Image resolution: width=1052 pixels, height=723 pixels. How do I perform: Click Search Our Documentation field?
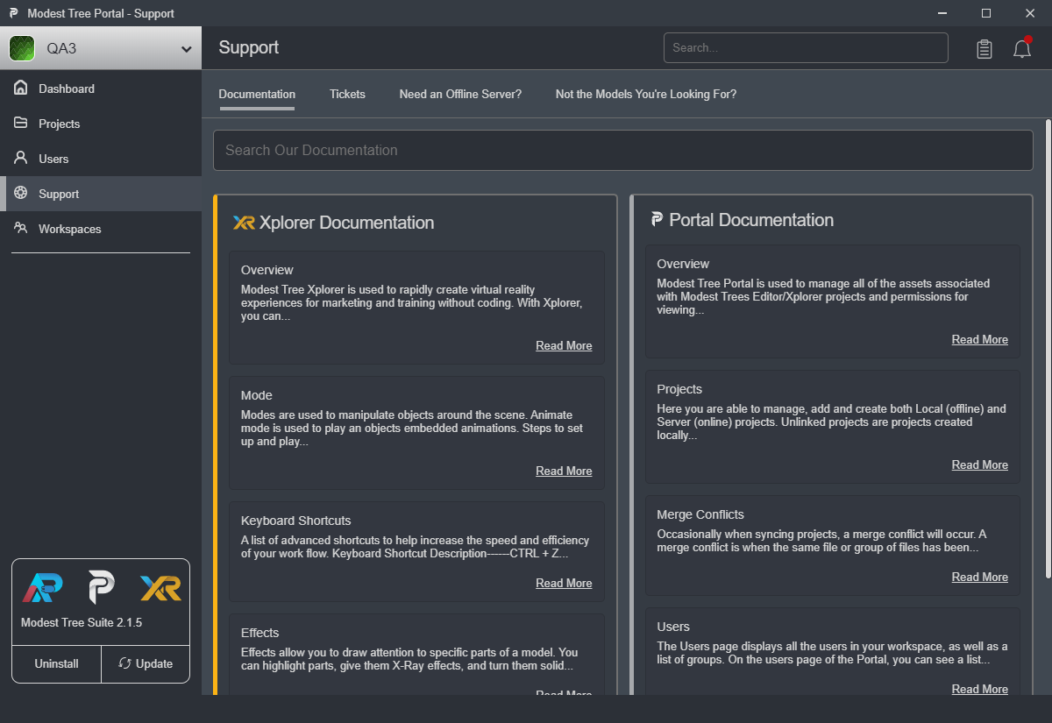(x=623, y=150)
